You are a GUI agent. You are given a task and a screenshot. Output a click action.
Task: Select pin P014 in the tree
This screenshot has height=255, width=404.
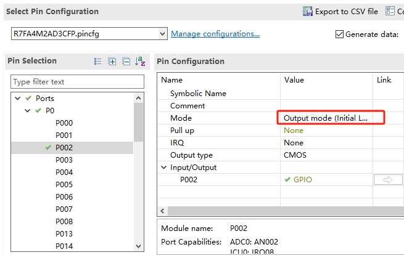click(64, 246)
